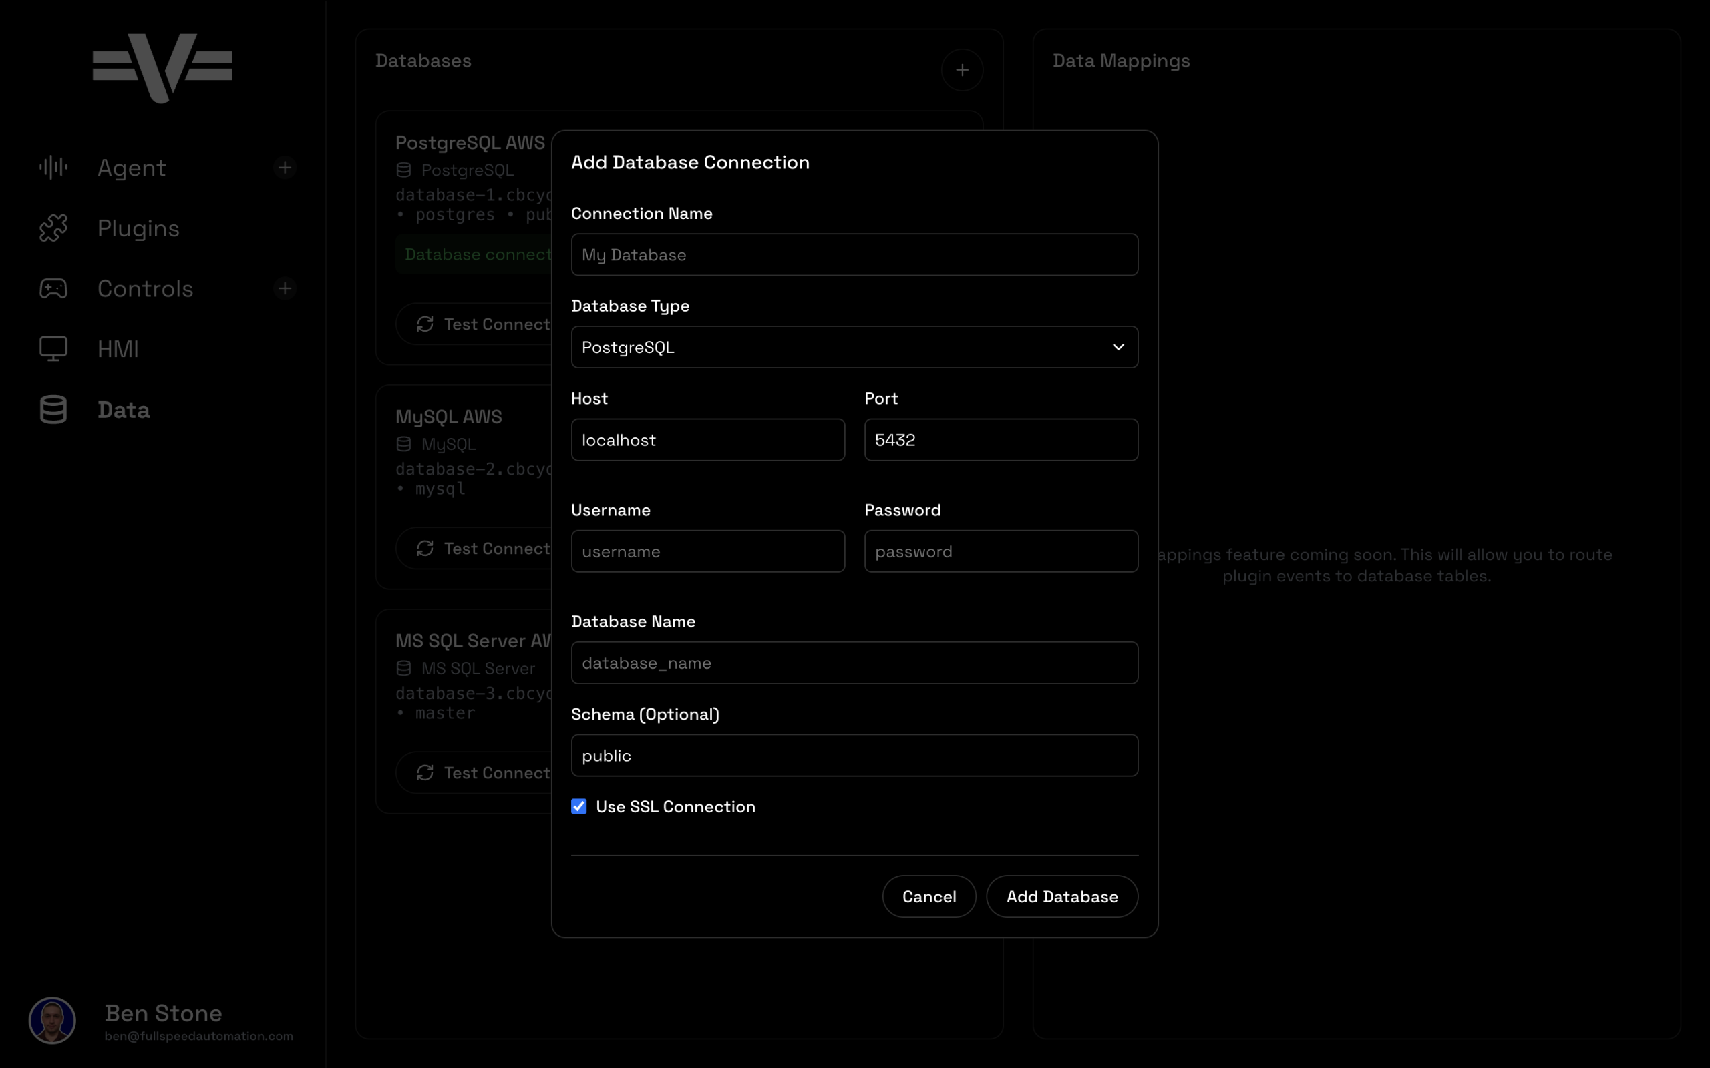Screen dimensions: 1710x1068
Task: Open the Agent menu item
Action: 132,168
